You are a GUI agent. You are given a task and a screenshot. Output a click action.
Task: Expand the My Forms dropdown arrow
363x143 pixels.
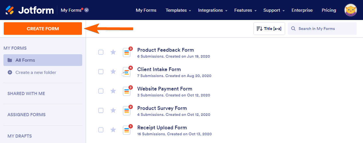pos(87,10)
